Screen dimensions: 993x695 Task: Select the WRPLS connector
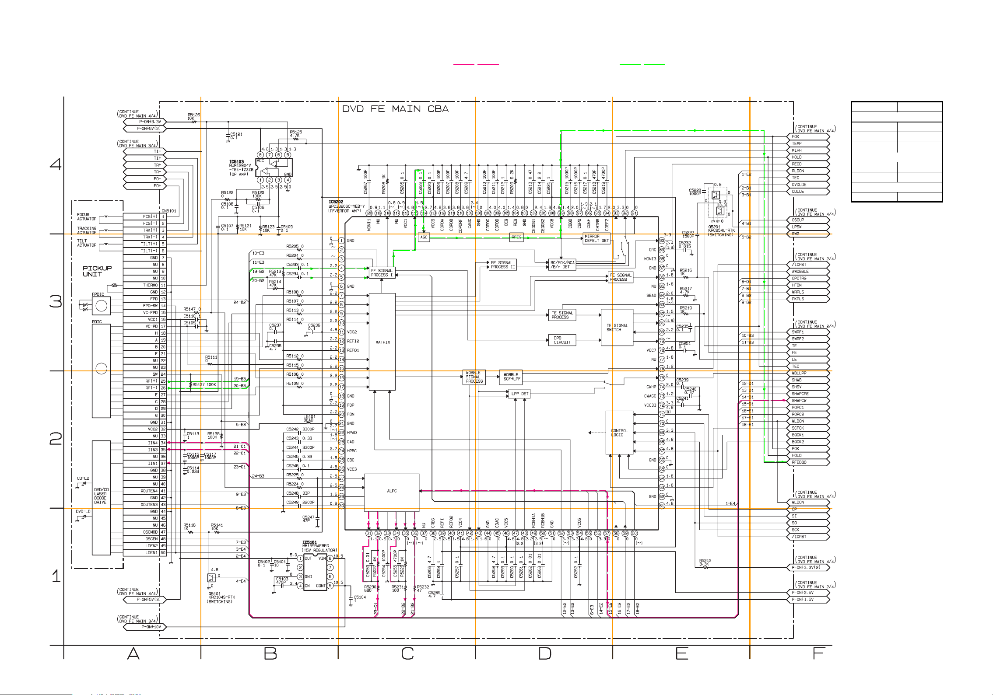pos(809,292)
